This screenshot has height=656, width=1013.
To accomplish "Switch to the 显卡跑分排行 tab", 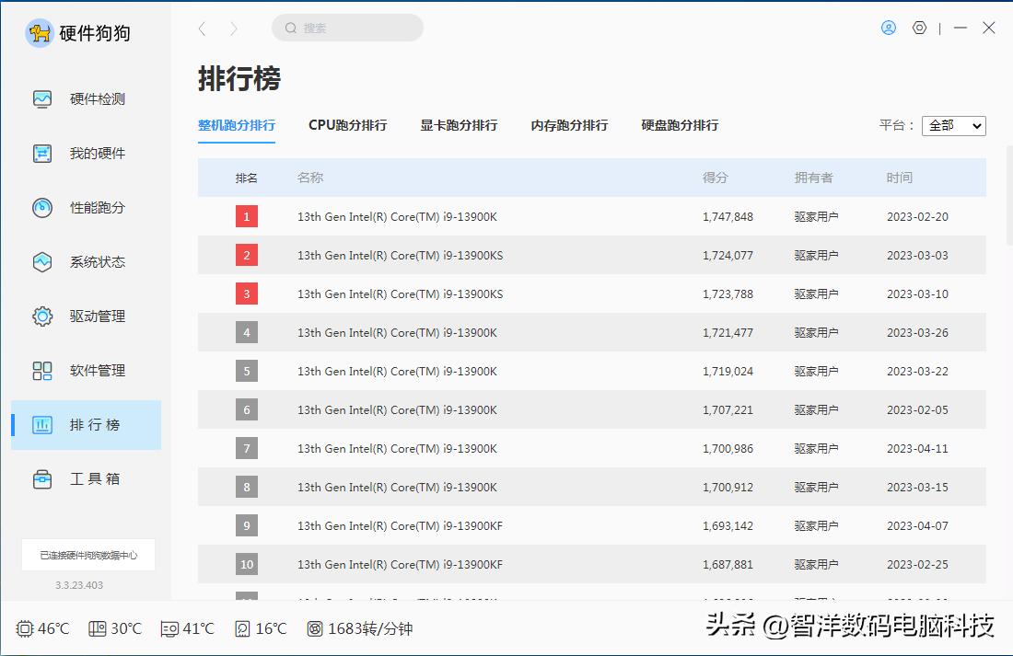I will tap(459, 125).
